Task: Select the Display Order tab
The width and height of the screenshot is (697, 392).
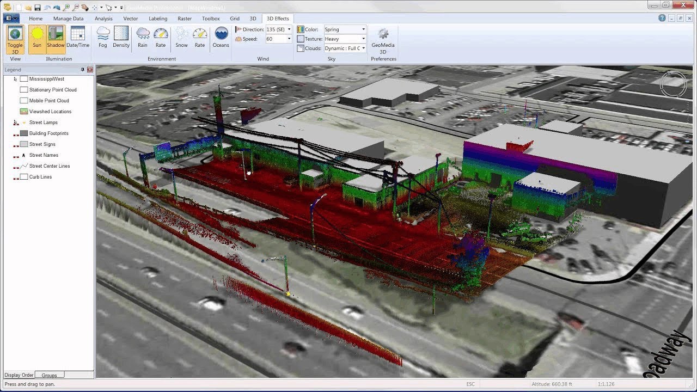Action: pos(19,375)
